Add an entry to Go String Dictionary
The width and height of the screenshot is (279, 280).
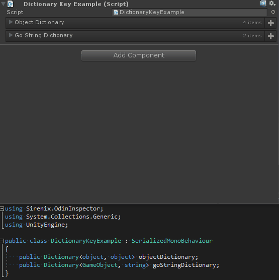coord(270,36)
